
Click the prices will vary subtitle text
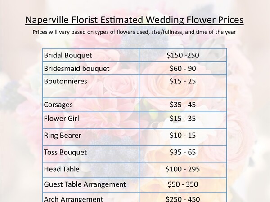pyautogui.click(x=134, y=32)
